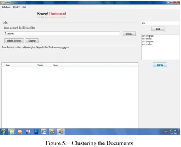This screenshot has height=147, width=181.
Task: Click the blue Search button
Action: click(160, 65)
